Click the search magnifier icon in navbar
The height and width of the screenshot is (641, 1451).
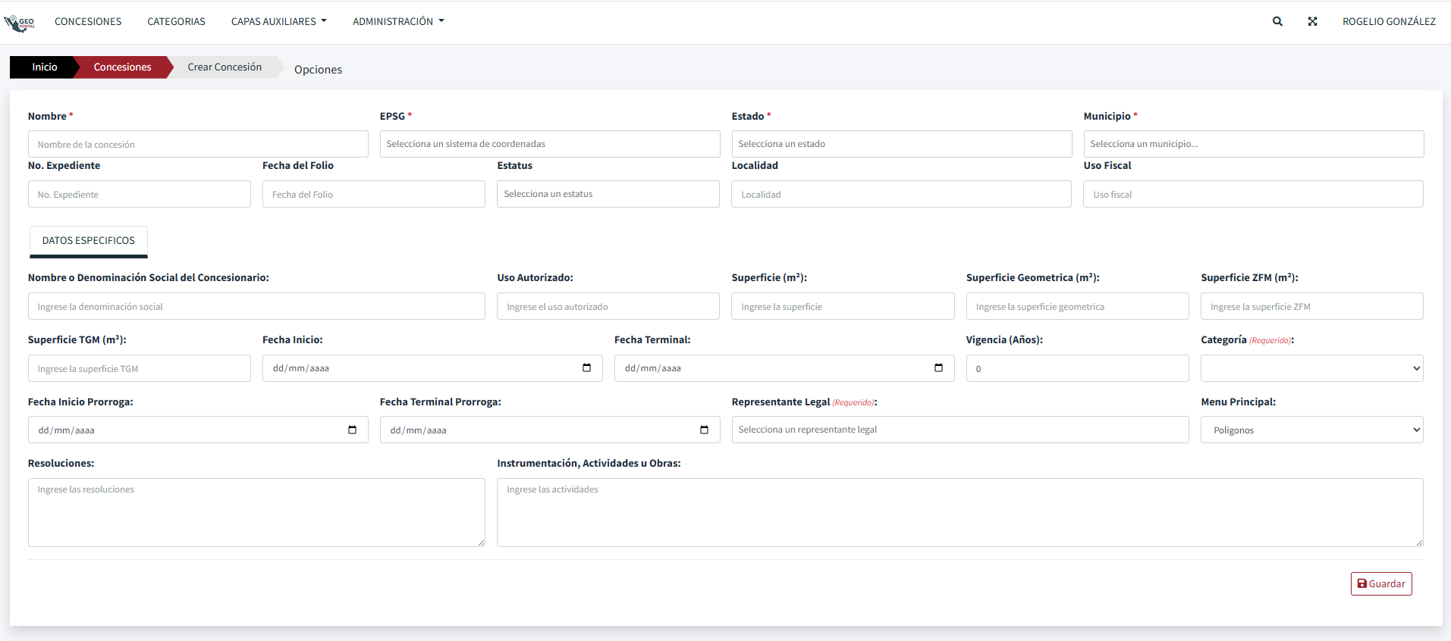1277,22
